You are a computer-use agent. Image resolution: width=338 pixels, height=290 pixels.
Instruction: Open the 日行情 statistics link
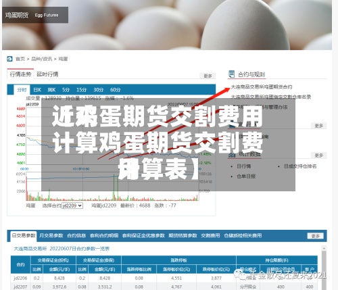coord(243,166)
